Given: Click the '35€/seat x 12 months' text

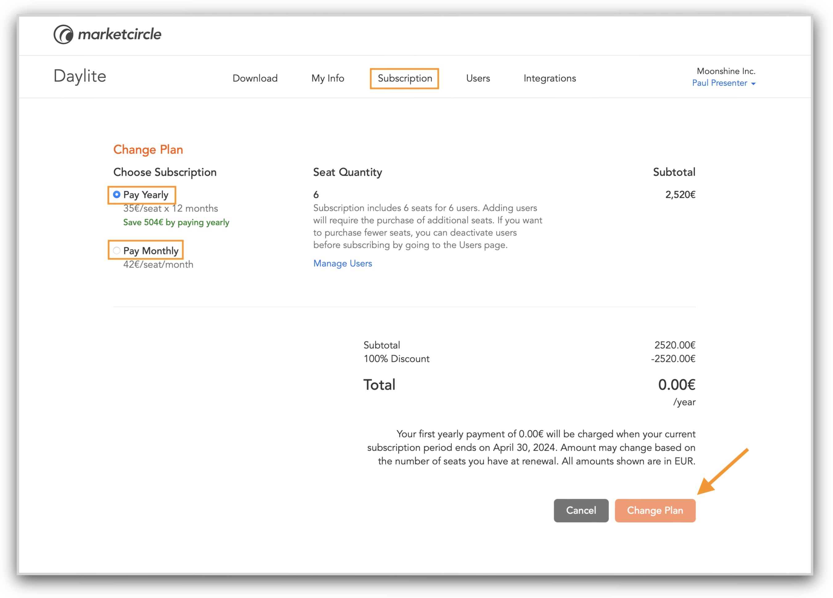Looking at the screenshot, I should tap(170, 208).
